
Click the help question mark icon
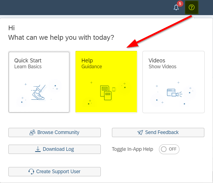click(x=191, y=7)
